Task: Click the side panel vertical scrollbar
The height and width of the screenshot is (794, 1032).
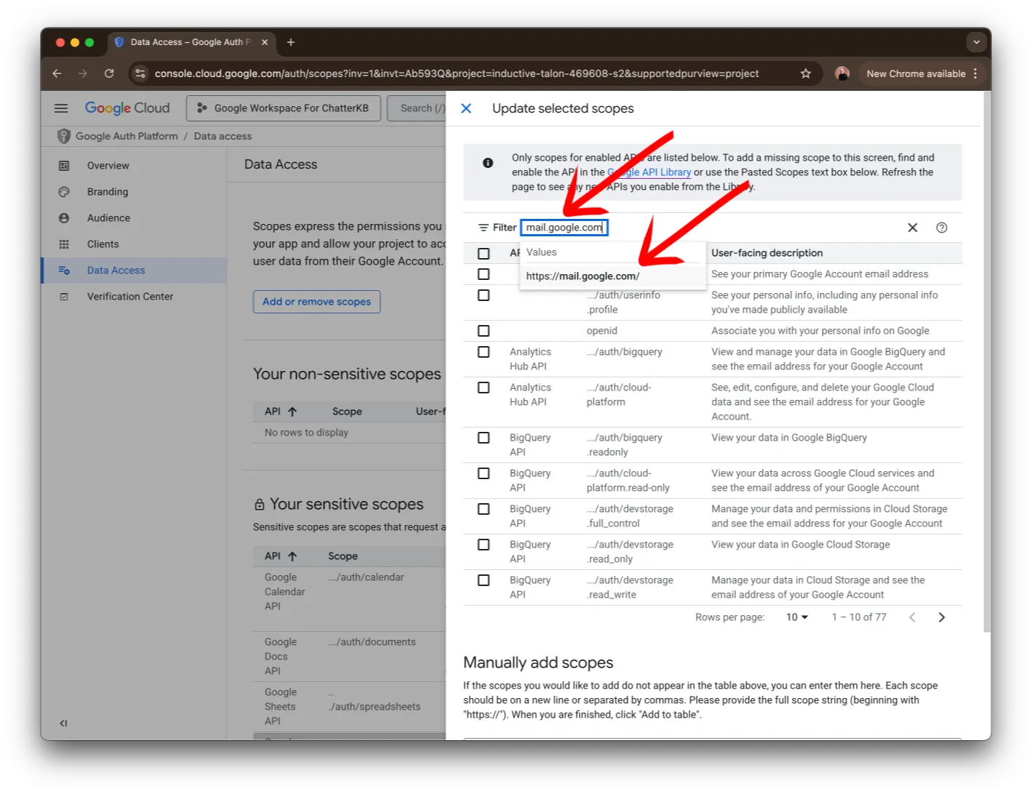Action: tap(986, 361)
